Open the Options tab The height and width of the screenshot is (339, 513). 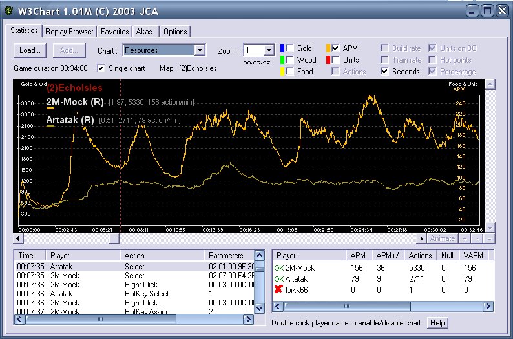tap(175, 32)
